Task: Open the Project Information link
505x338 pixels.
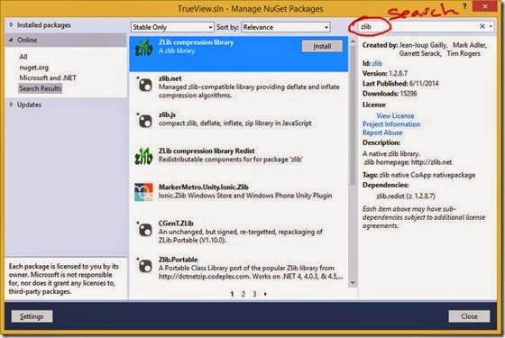Action: point(391,124)
